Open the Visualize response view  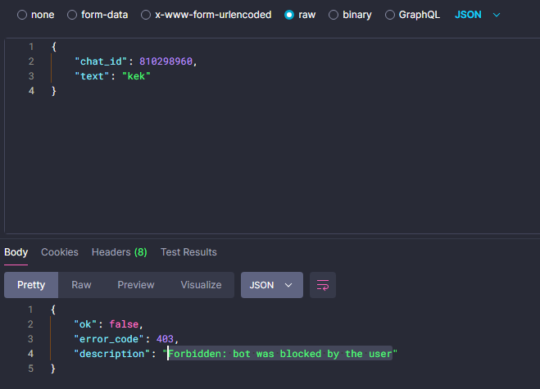pos(201,285)
